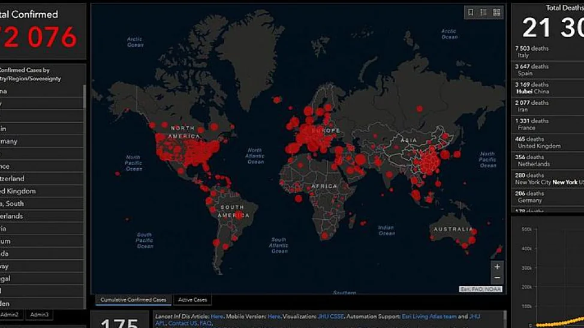
Task: Select '3 169 deaths Hubei China' entry
Action: point(547,88)
